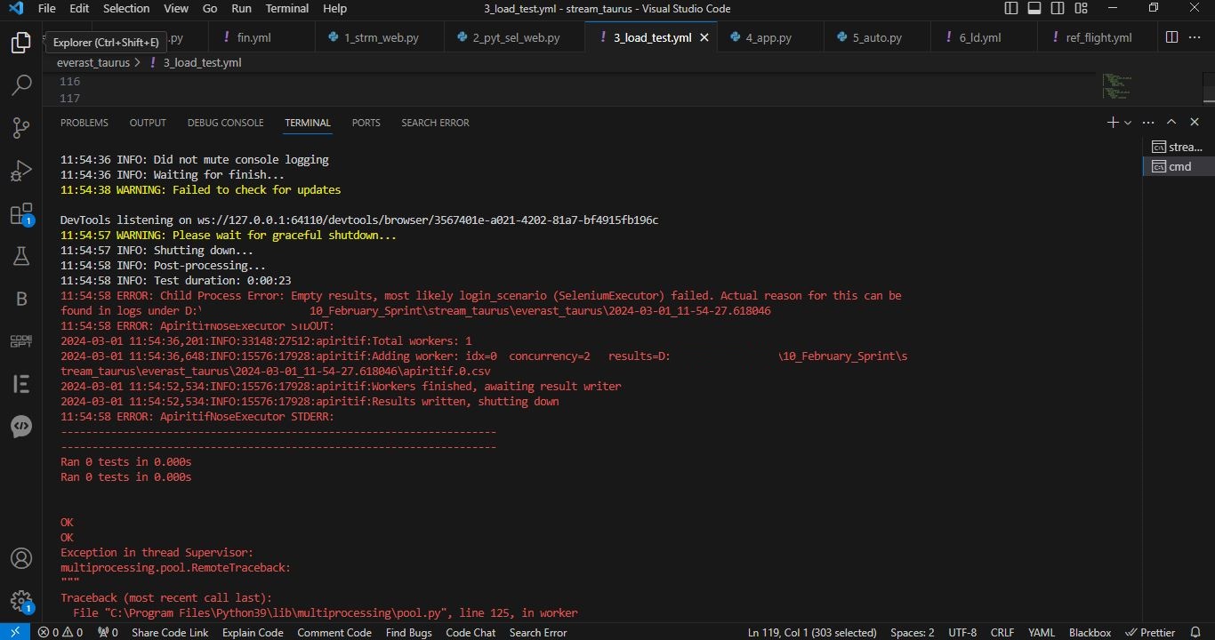This screenshot has height=640, width=1215.
Task: Open the Search view in activity bar
Action: (x=20, y=85)
